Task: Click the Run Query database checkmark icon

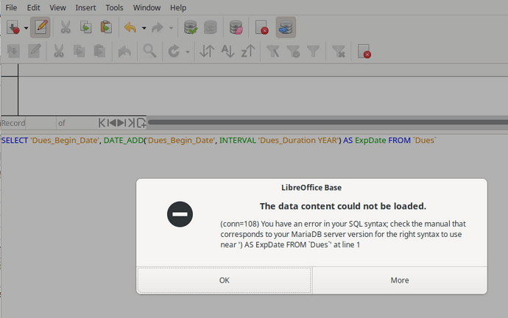Action: [x=191, y=27]
